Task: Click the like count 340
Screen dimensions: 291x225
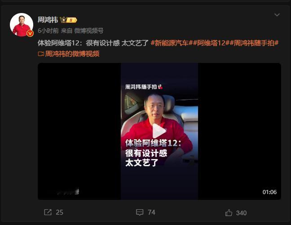Action: (x=241, y=213)
